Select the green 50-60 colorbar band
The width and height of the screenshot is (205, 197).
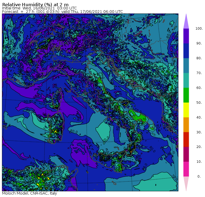(x=186, y=95)
